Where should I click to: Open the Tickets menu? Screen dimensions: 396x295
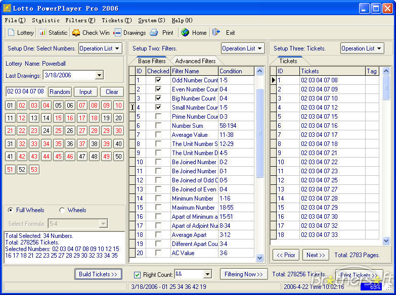click(117, 20)
